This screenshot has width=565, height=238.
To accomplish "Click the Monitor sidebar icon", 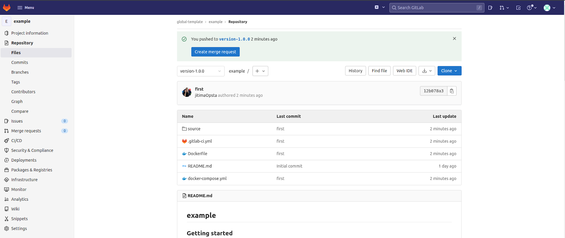I will click(6, 189).
